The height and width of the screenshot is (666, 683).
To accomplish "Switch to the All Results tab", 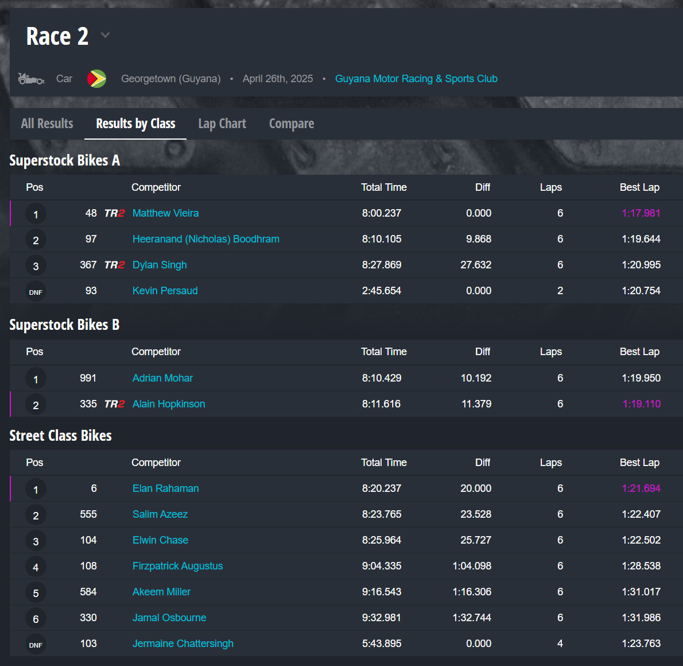I will 47,124.
